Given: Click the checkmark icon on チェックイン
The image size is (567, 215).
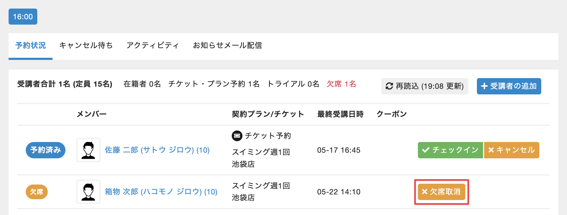Looking at the screenshot, I should [x=426, y=150].
